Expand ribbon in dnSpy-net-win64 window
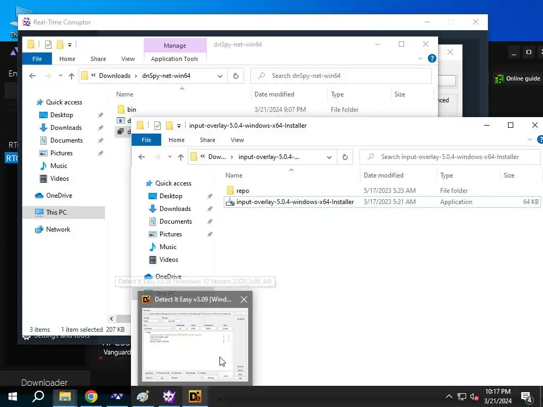 [421, 58]
